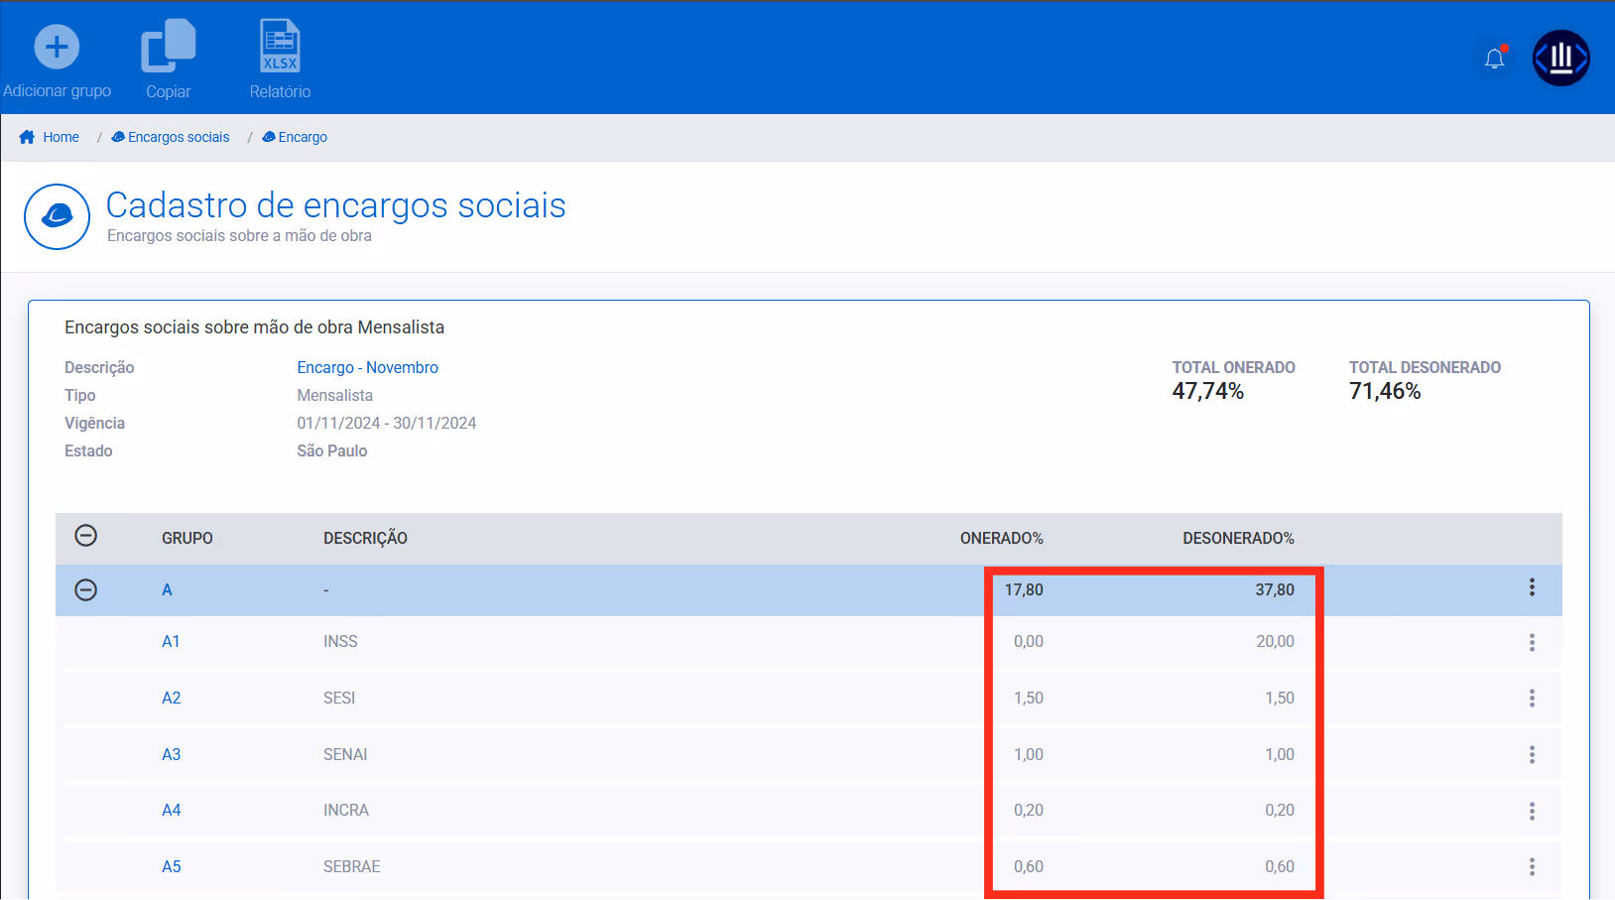The width and height of the screenshot is (1615, 900).
Task: Click the A1 group code
Action: 171,641
